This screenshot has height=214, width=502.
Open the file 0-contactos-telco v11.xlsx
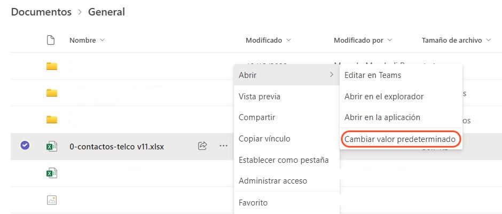coord(116,147)
